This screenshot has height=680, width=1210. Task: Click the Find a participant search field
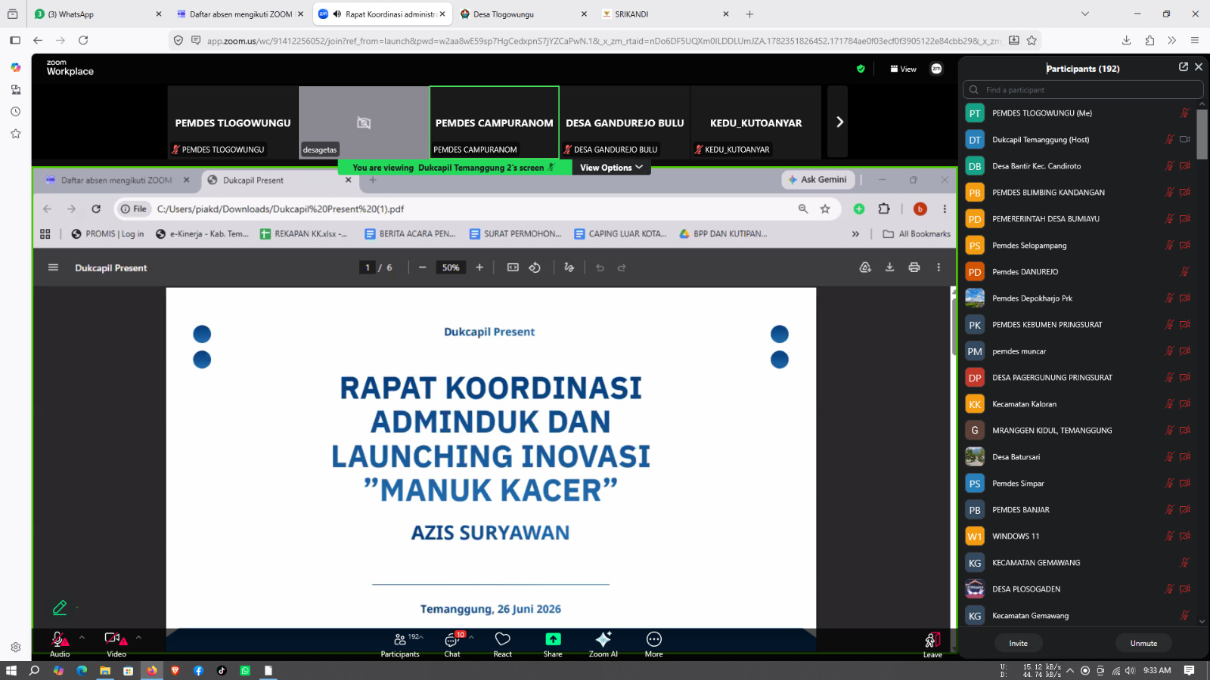(x=1083, y=90)
